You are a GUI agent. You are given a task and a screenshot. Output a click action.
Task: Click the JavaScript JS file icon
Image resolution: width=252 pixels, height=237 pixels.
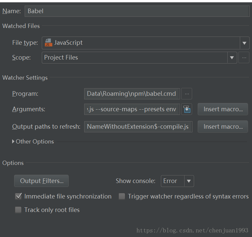[48, 42]
